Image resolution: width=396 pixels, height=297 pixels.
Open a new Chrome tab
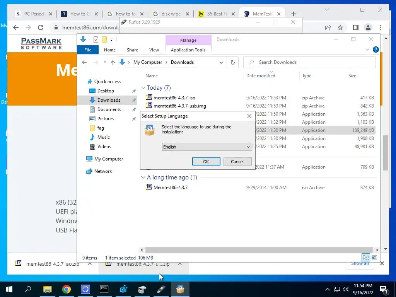pyautogui.click(x=293, y=14)
